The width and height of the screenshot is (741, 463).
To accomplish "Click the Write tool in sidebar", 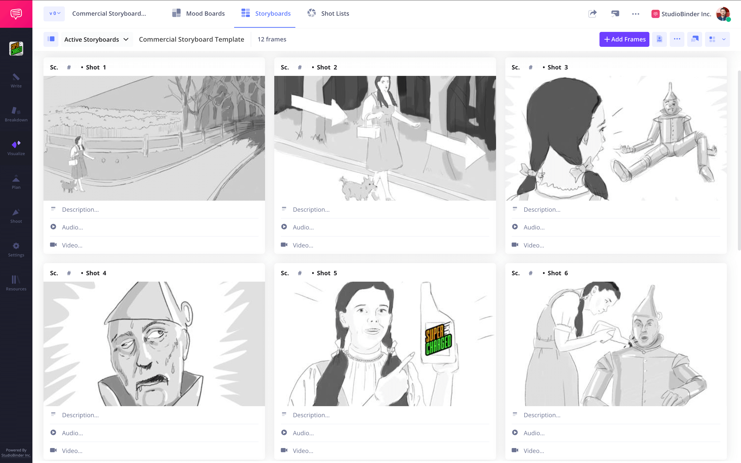I will [x=16, y=80].
